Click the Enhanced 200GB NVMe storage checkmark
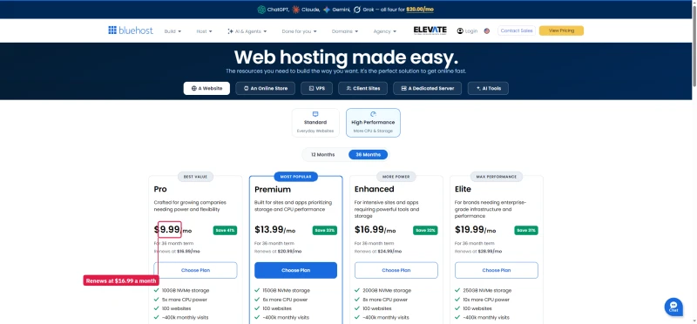 tap(357, 290)
